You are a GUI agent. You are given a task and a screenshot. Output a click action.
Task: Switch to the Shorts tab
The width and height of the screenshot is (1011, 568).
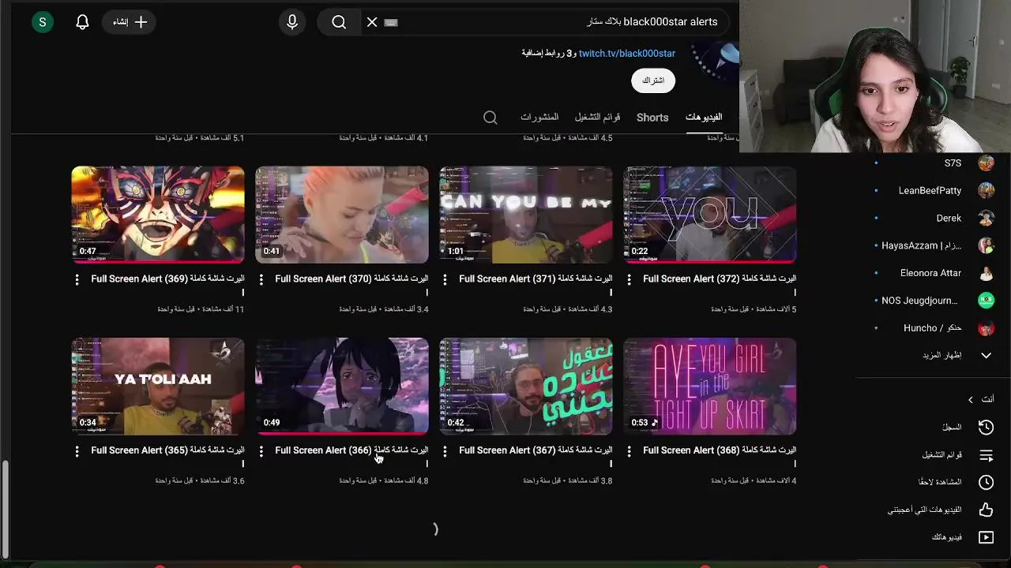click(x=652, y=118)
